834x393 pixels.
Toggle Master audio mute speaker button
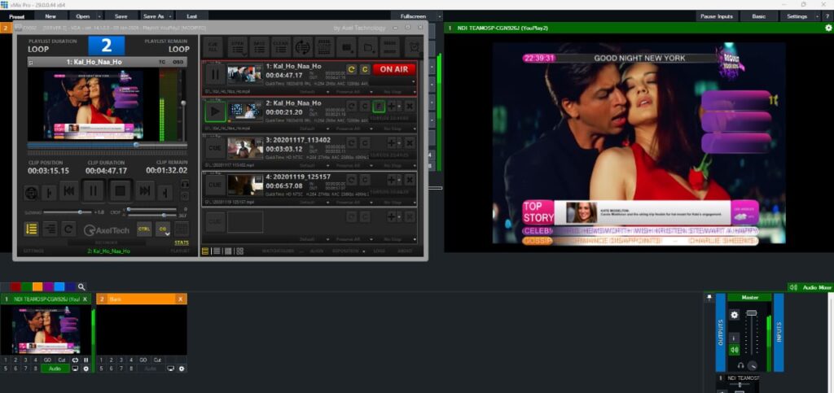[x=734, y=350]
